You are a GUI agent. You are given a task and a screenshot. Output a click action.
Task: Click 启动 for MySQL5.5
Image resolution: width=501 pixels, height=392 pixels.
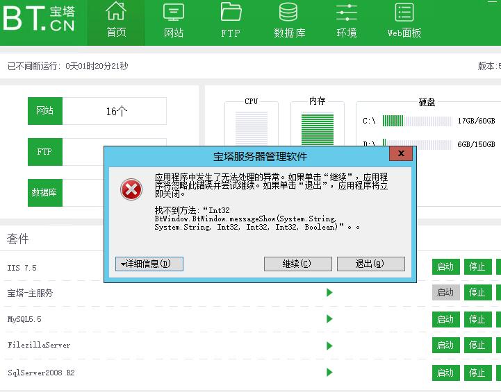445,319
